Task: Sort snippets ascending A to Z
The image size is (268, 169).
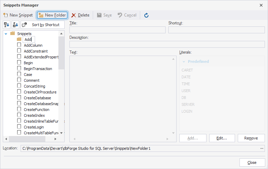Action: click(x=7, y=25)
